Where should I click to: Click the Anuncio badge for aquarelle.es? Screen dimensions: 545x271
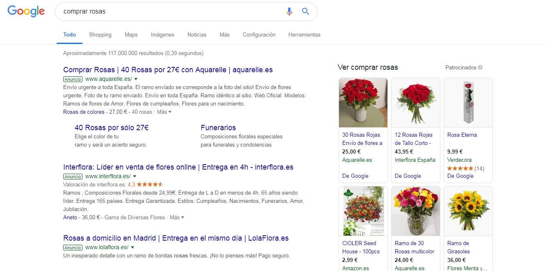coord(73,79)
